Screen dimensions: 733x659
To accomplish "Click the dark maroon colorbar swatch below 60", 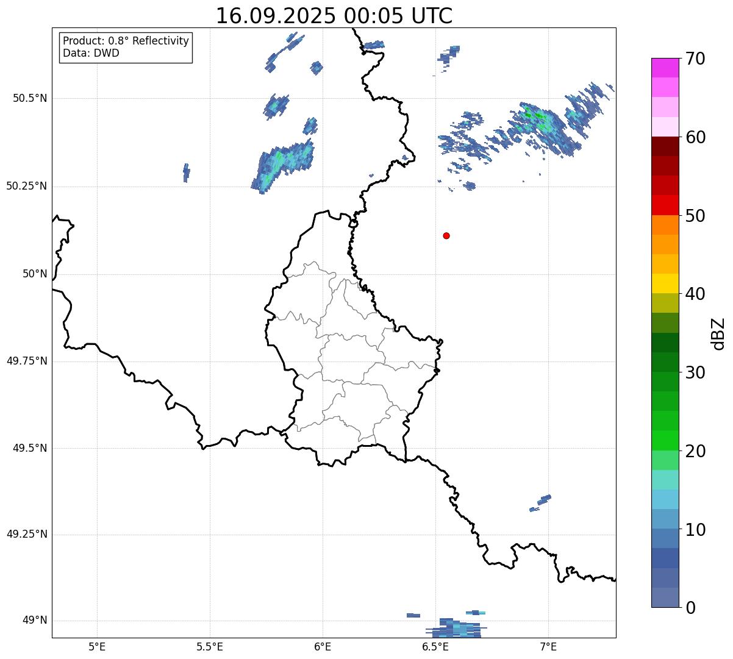I will [665, 146].
